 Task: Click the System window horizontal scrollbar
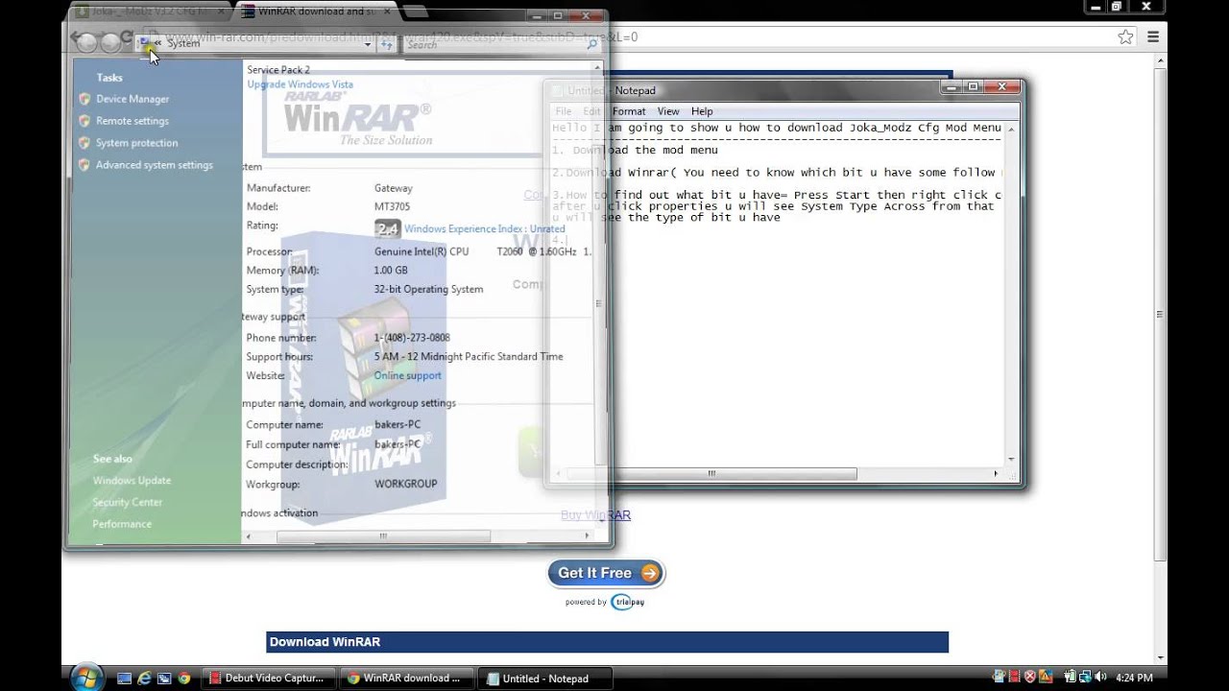tap(383, 536)
